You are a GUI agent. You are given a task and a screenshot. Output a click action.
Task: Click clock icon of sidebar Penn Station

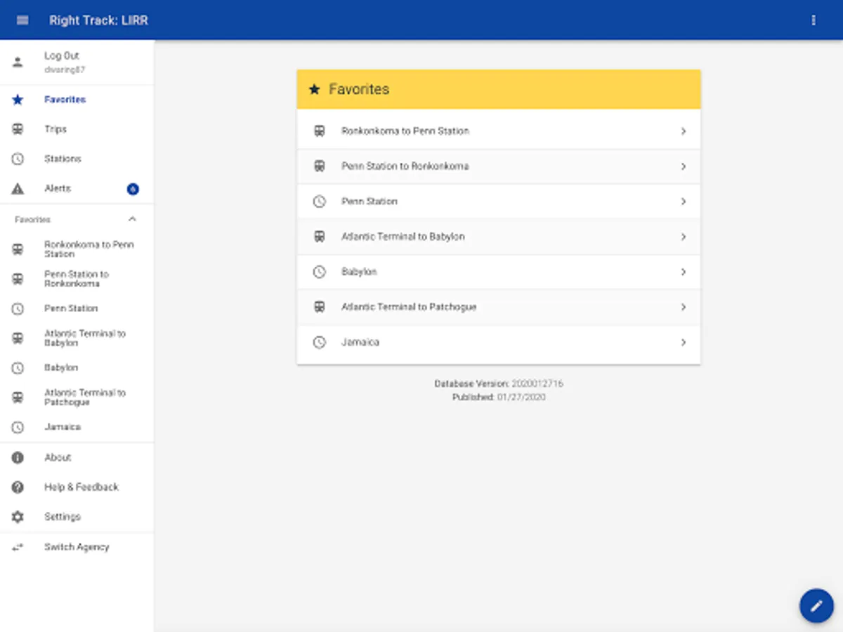18,308
